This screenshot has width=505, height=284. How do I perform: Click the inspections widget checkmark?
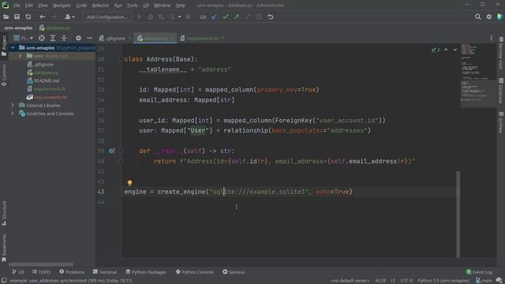[436, 50]
